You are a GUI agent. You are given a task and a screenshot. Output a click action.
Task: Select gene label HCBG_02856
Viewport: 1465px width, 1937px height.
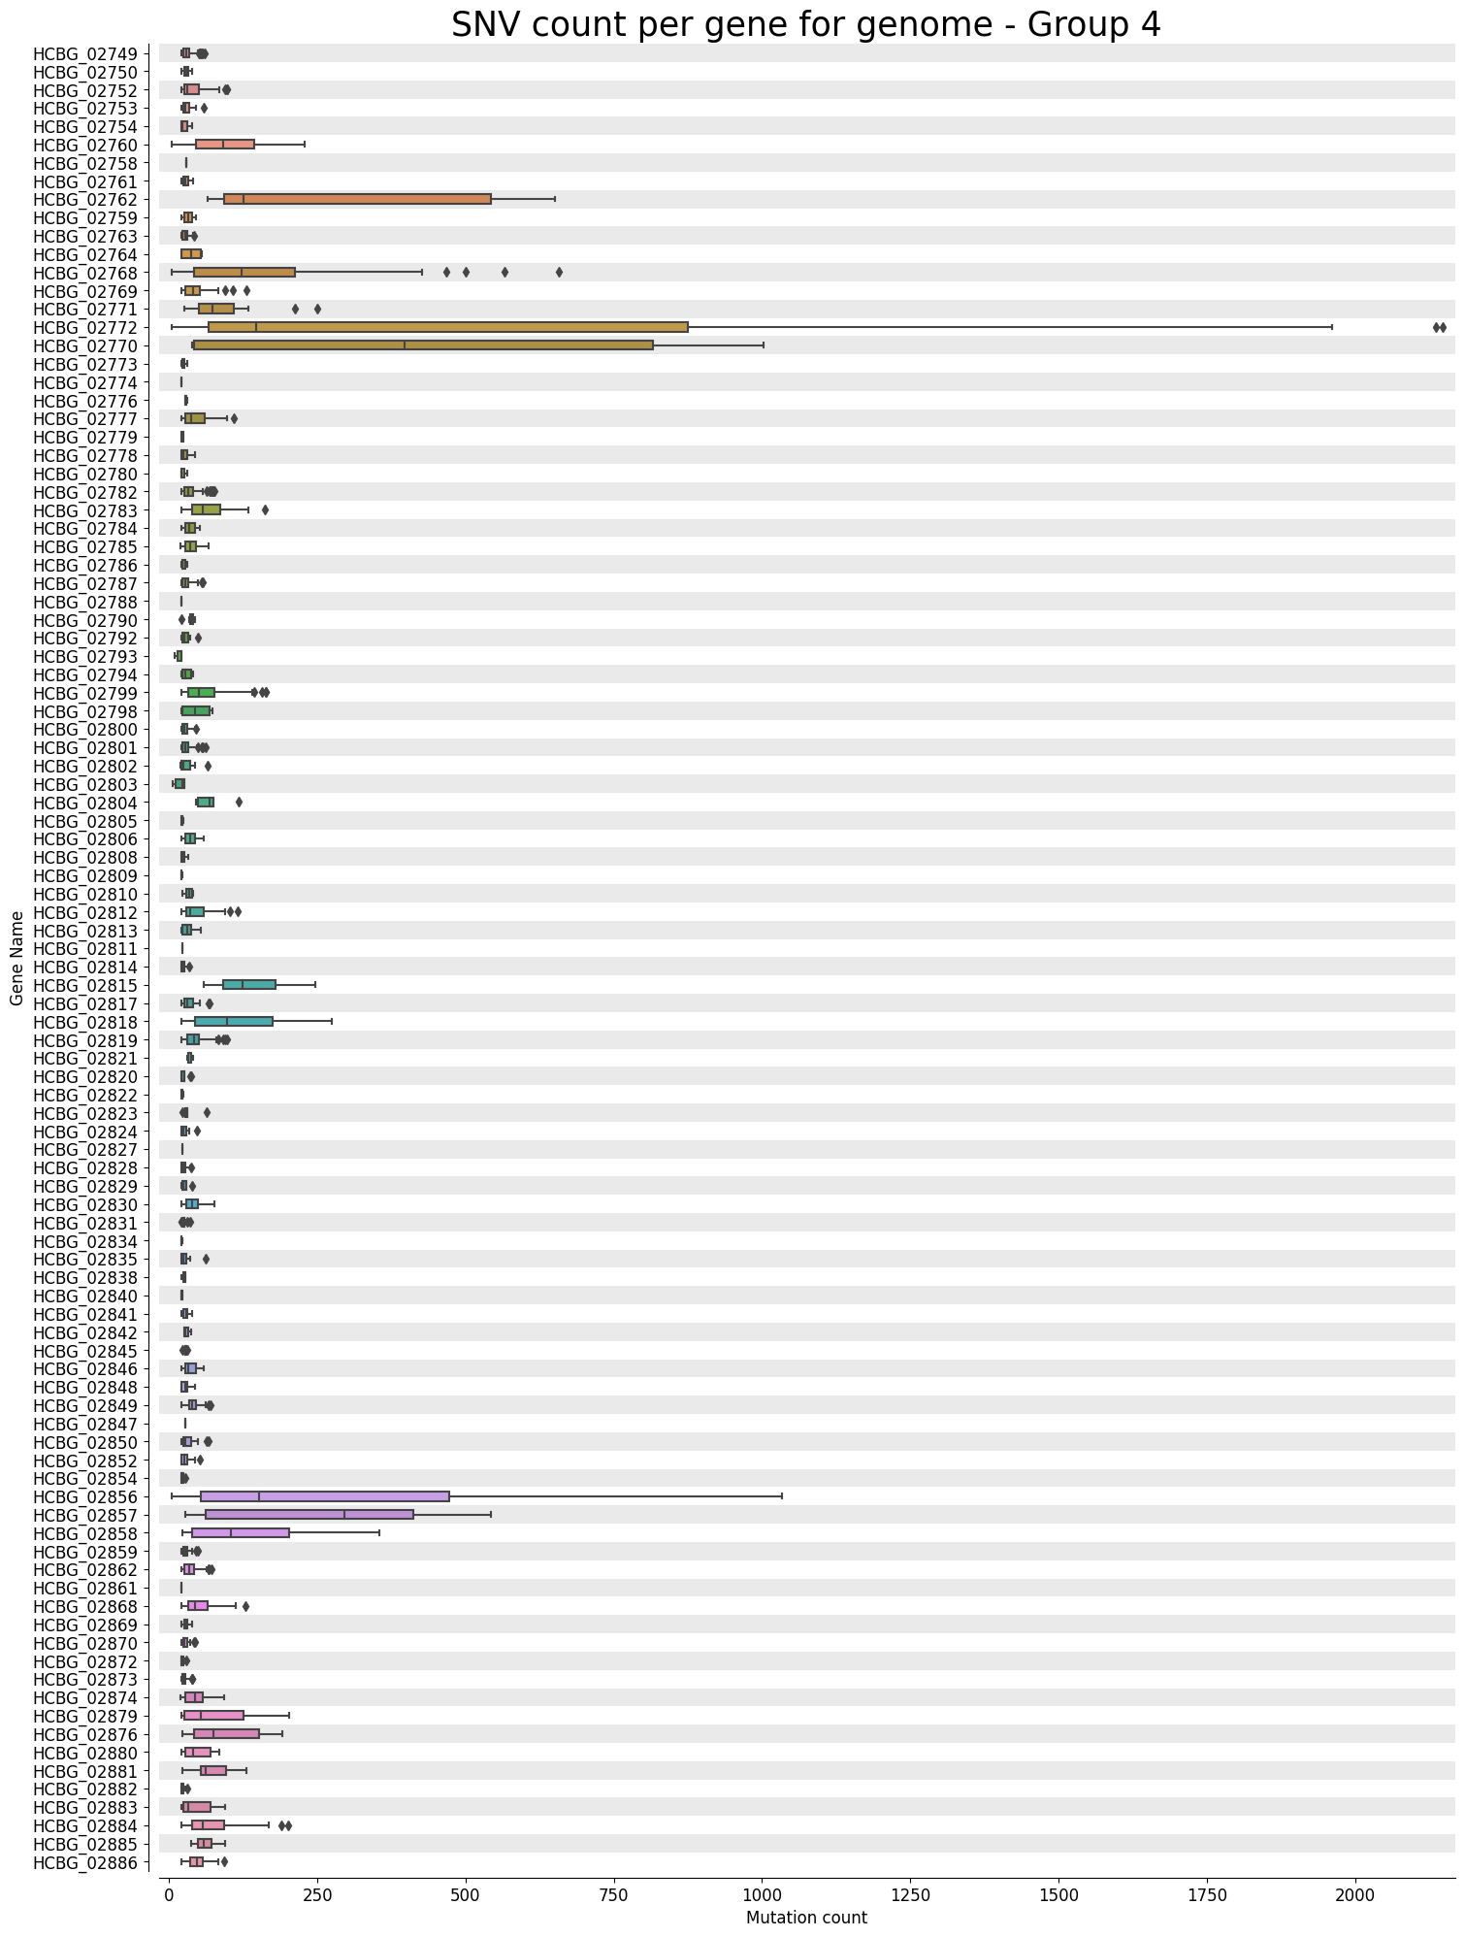tap(78, 1496)
